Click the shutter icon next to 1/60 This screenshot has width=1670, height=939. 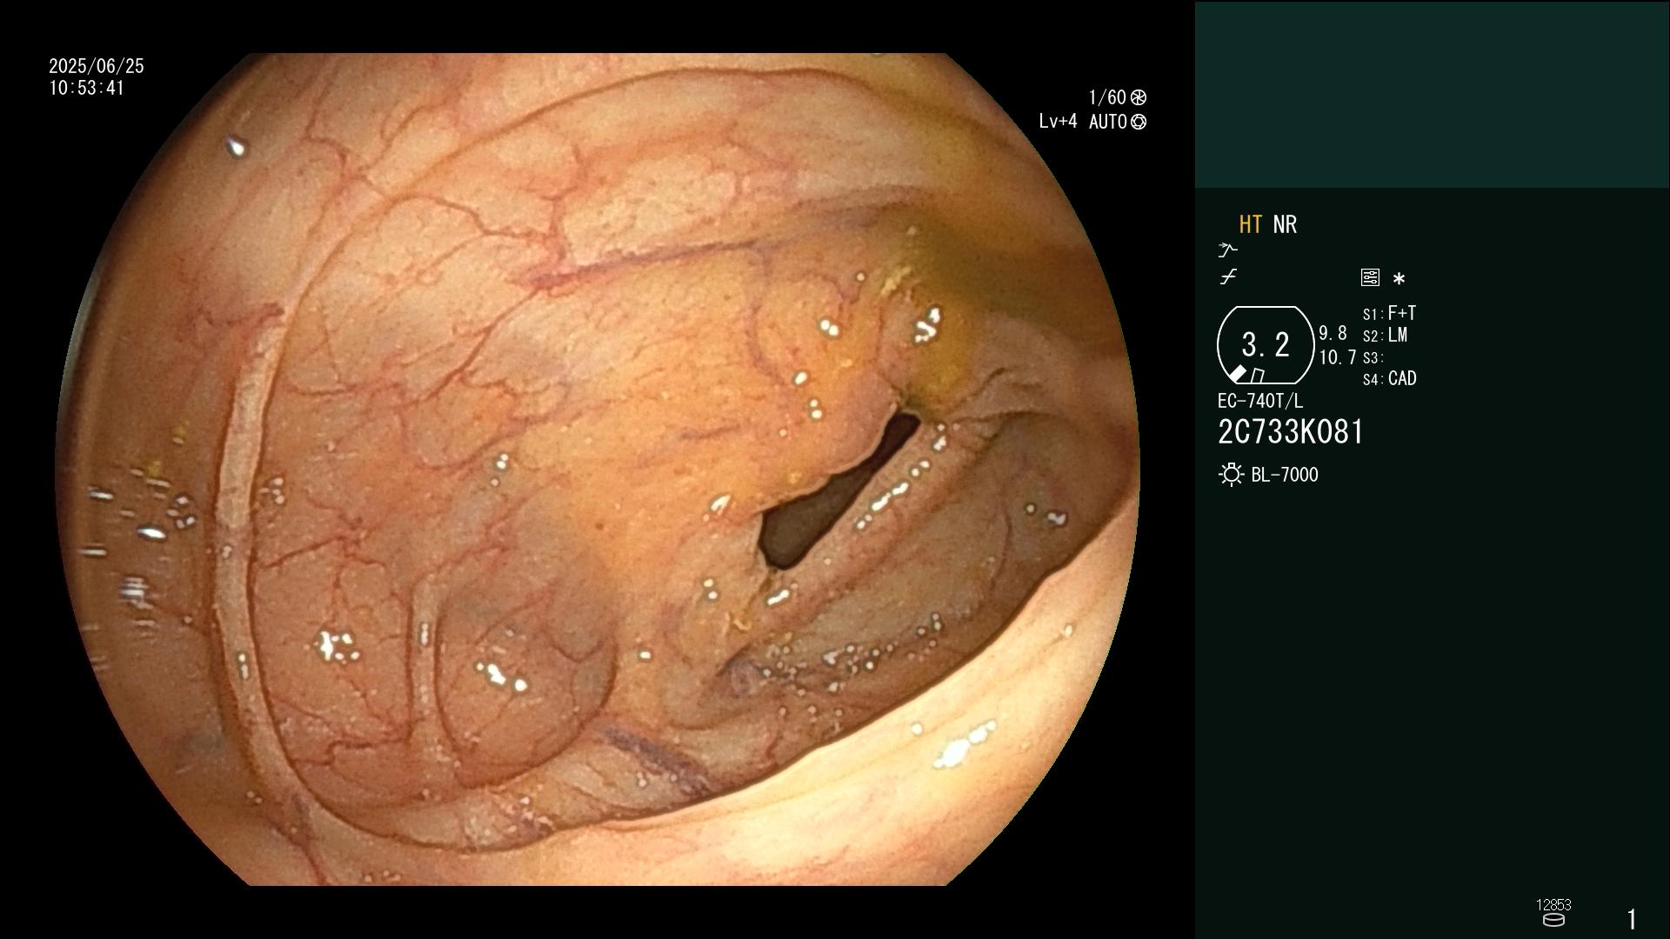(1138, 97)
